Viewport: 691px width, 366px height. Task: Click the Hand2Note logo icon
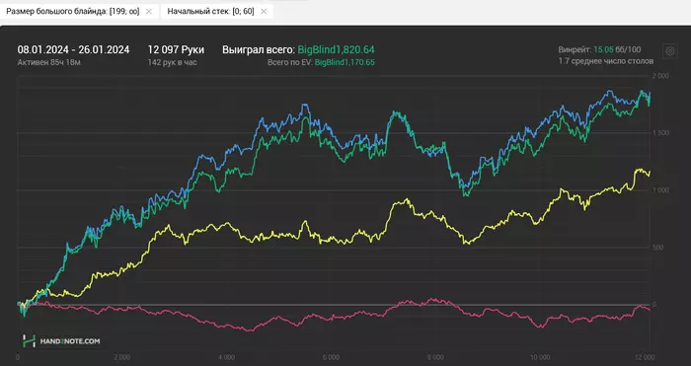coord(29,341)
